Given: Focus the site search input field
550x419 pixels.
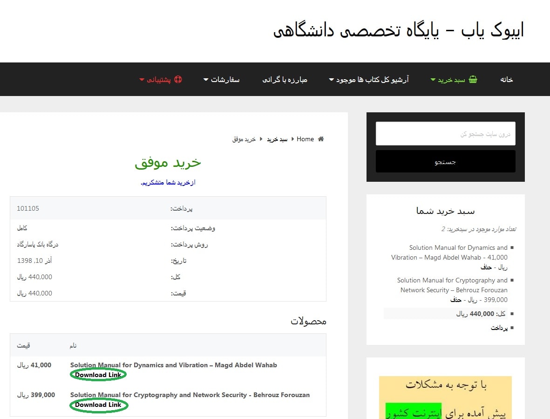Looking at the screenshot, I should [445, 134].
